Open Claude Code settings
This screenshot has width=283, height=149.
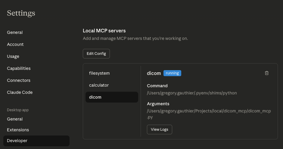(20, 92)
